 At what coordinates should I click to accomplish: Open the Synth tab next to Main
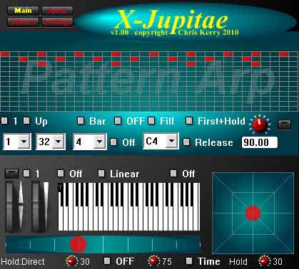[x=57, y=11]
